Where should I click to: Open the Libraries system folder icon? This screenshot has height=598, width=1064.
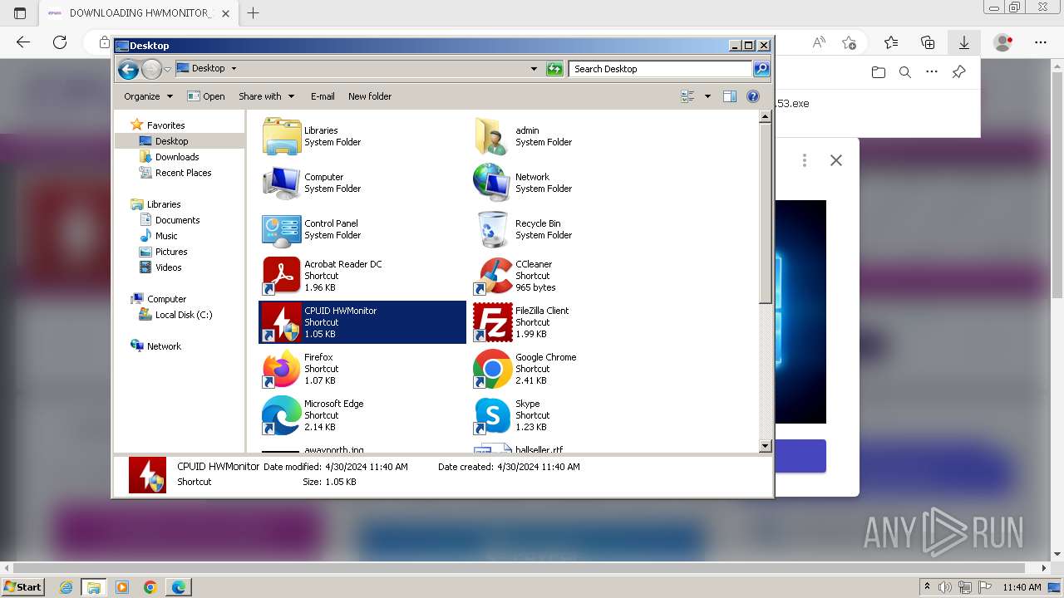281,136
